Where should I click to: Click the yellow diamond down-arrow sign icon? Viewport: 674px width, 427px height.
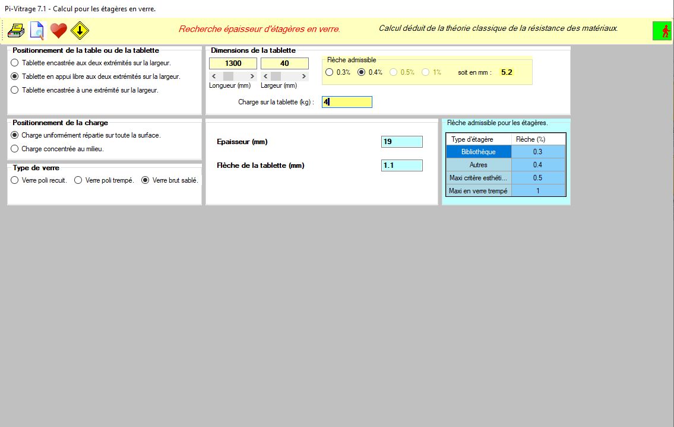click(x=80, y=30)
